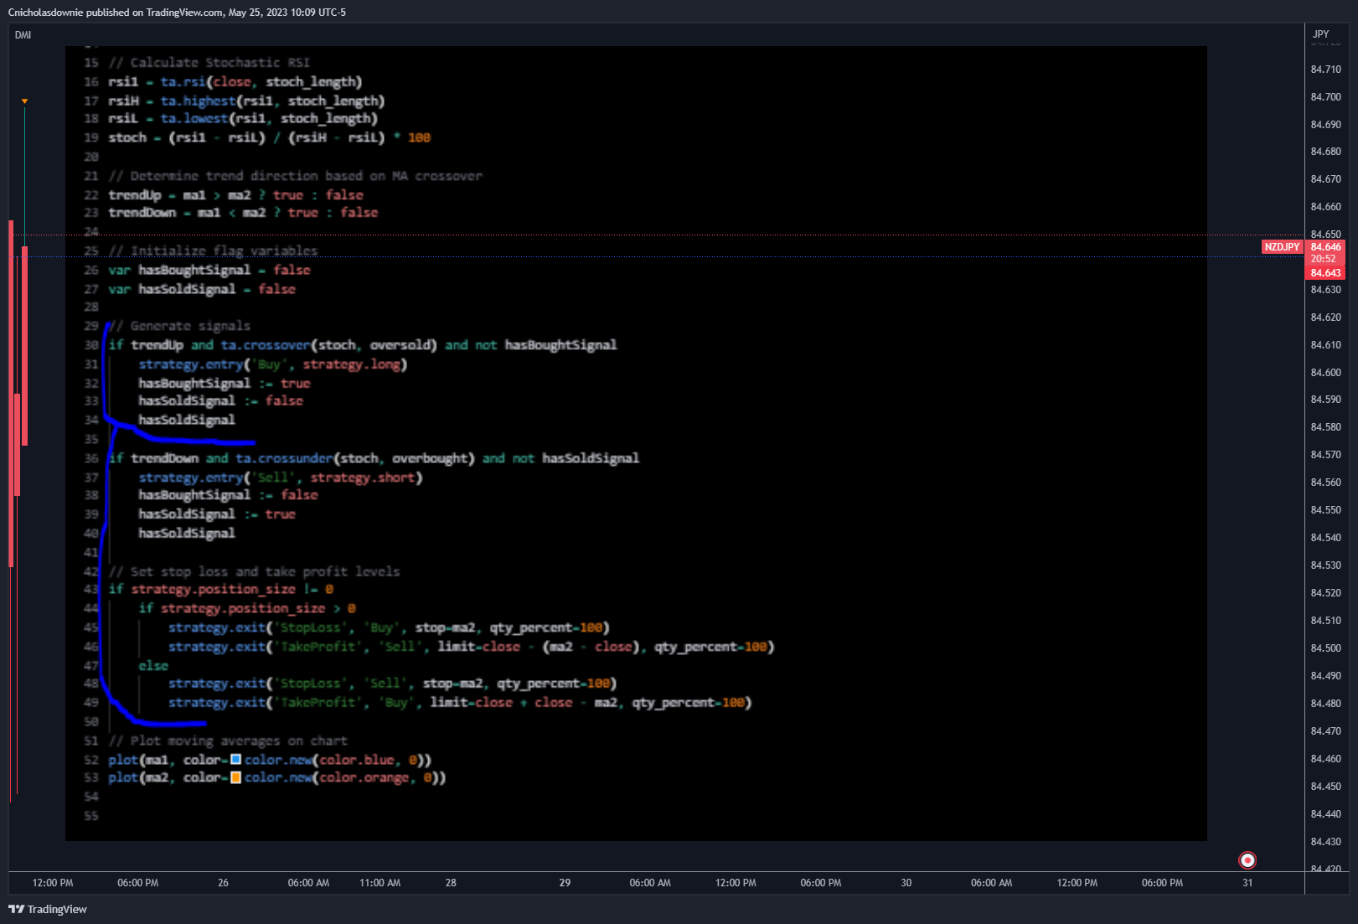Click the '// Calculate Stochastic RSI' comment line
The width and height of the screenshot is (1358, 924).
click(209, 63)
